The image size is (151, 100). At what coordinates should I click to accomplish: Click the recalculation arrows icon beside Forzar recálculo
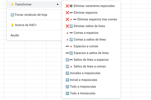[12, 15]
